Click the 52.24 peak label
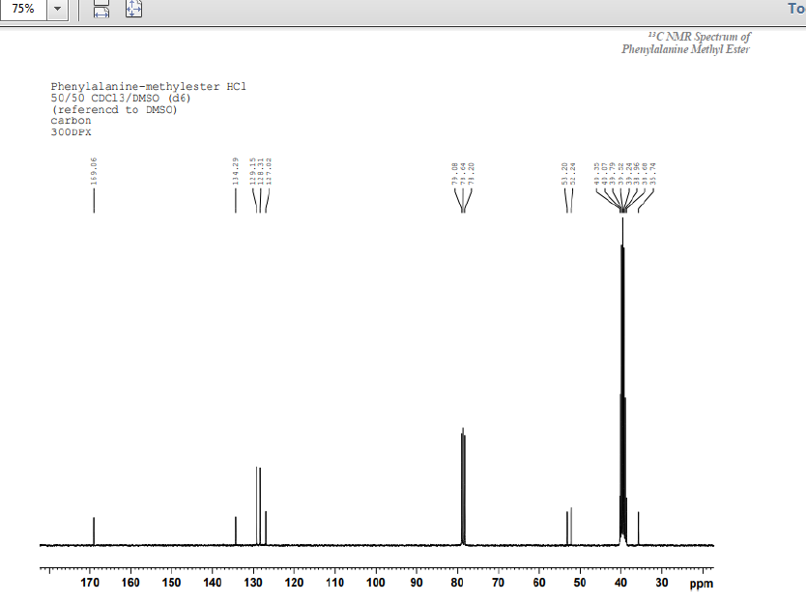 [573, 174]
